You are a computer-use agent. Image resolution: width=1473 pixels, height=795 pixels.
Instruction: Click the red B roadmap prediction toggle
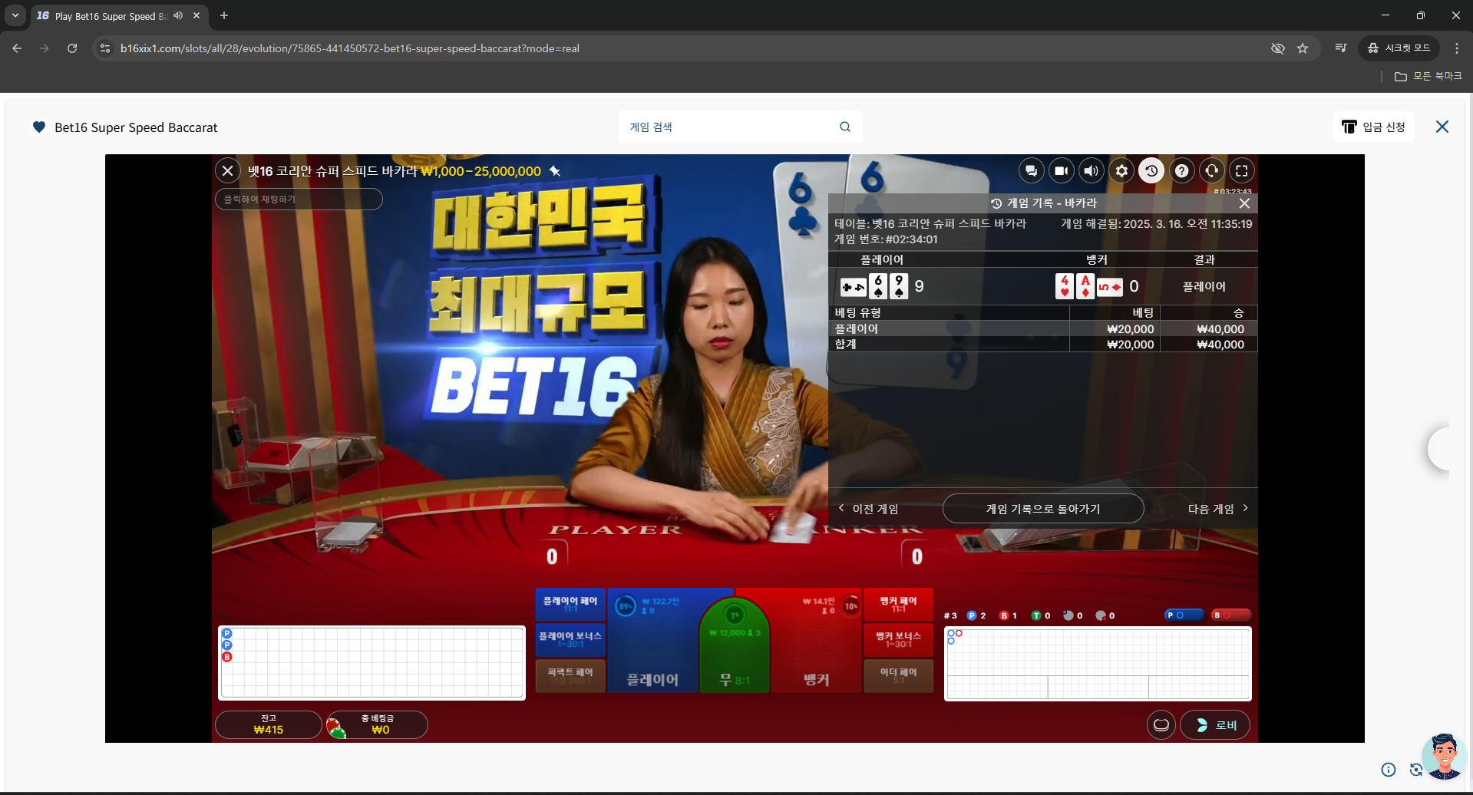[1230, 615]
